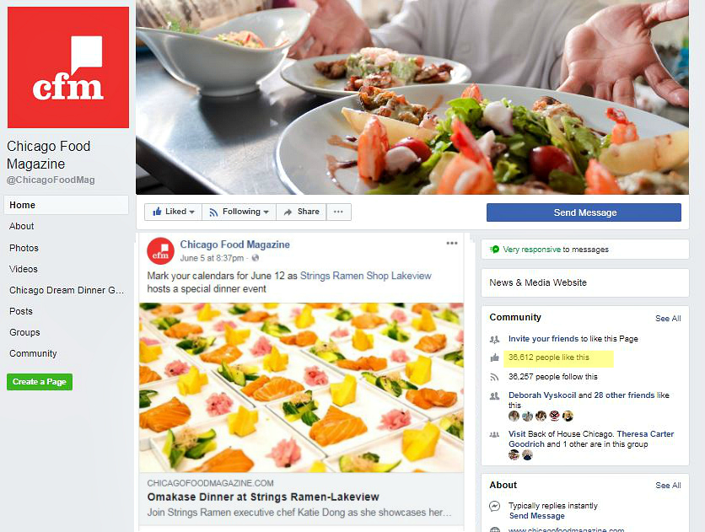Click Invite your friends link
This screenshot has width=705, height=532.
tap(543, 339)
